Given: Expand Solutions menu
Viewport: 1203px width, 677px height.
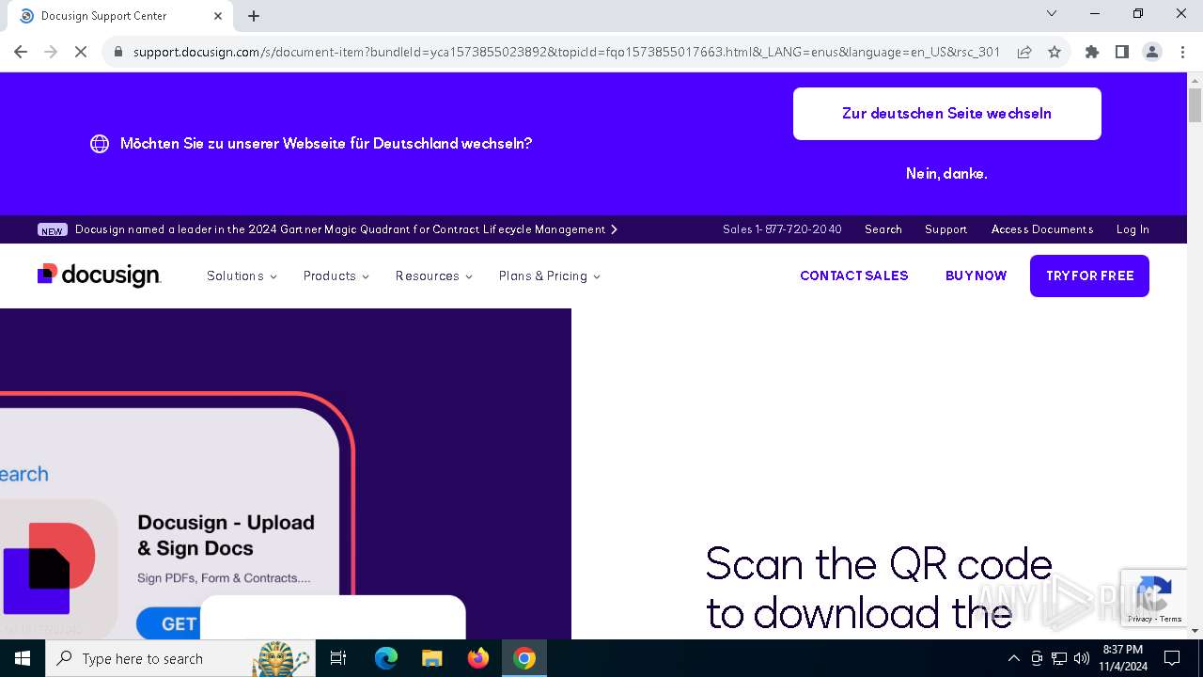Looking at the screenshot, I should coord(242,276).
